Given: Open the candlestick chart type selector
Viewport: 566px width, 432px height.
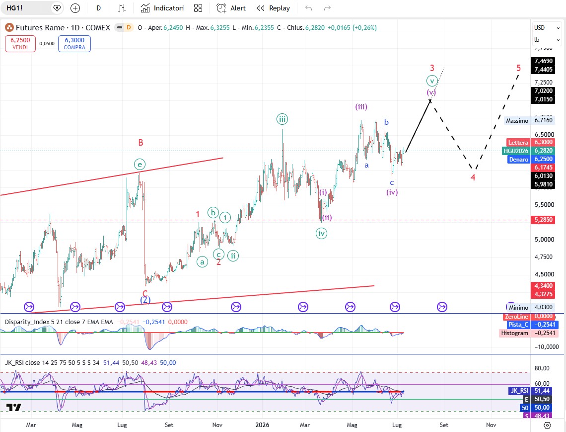Looking at the screenshot, I should click(122, 8).
